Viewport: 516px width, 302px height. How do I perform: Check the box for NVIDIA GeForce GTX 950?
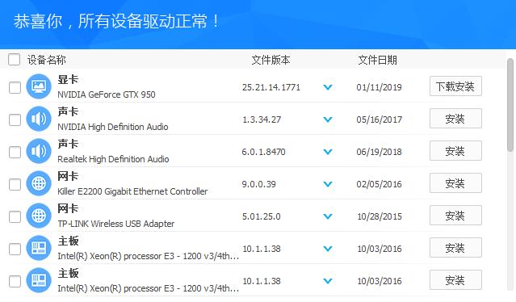click(x=15, y=87)
